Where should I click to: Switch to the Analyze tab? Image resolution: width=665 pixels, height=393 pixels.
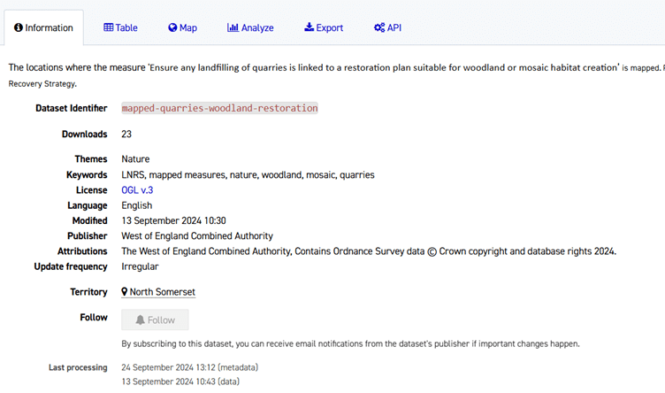click(250, 27)
